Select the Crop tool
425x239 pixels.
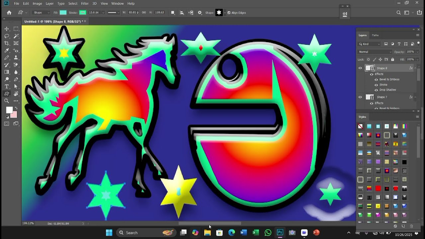coord(7,43)
